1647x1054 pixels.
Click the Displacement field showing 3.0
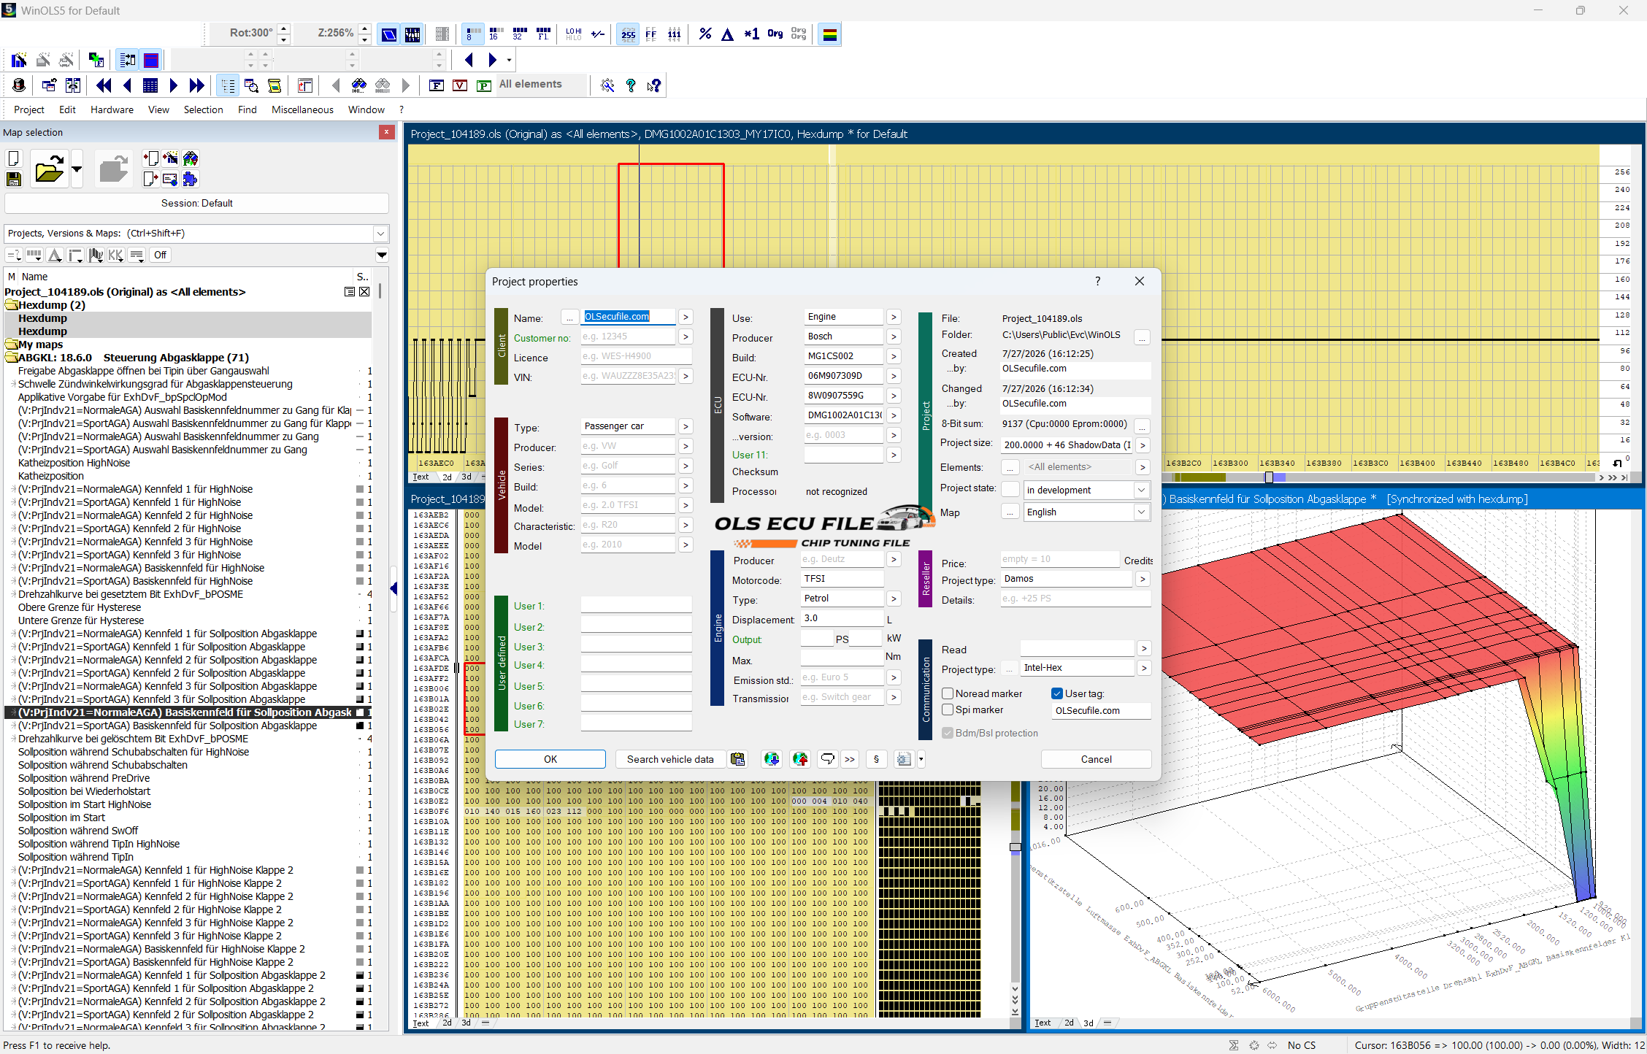842,618
